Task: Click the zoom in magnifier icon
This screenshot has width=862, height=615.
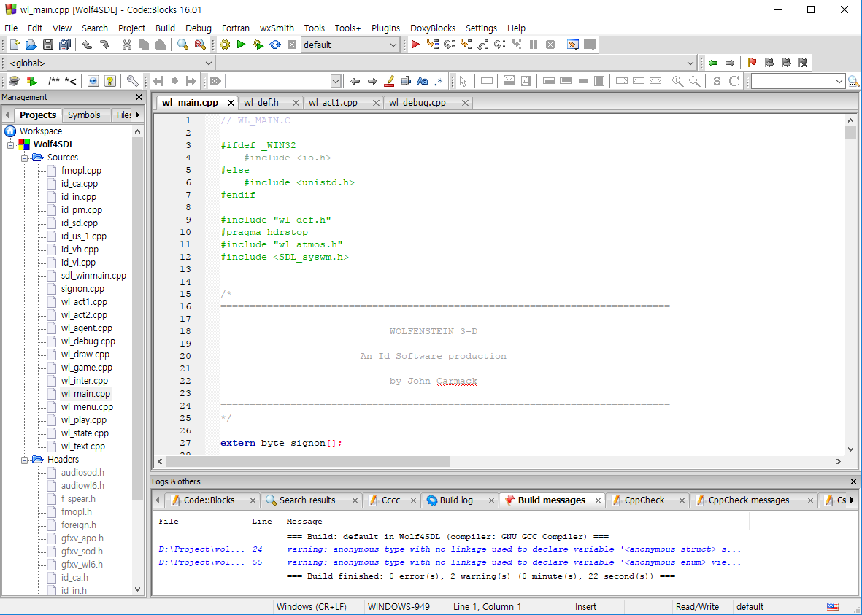Action: point(678,81)
